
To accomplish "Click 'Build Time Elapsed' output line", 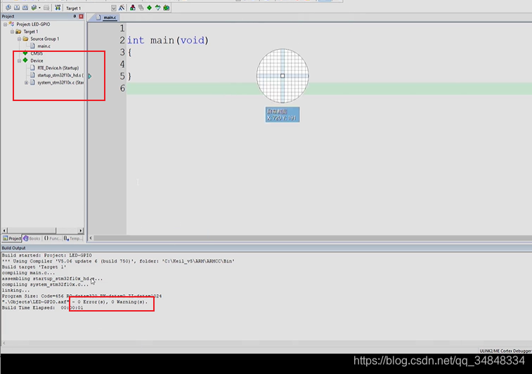I will (42, 308).
